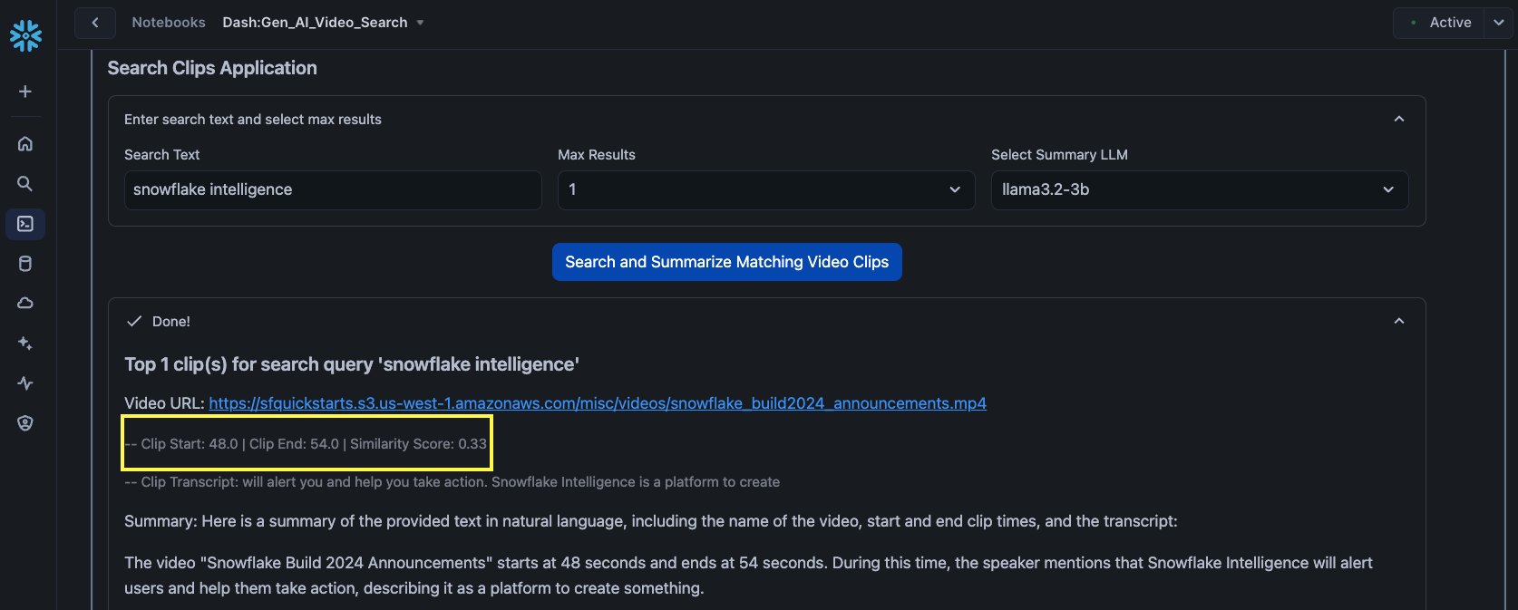Click the Done! status label
Screen dimensions: 1518x610
(x=171, y=322)
